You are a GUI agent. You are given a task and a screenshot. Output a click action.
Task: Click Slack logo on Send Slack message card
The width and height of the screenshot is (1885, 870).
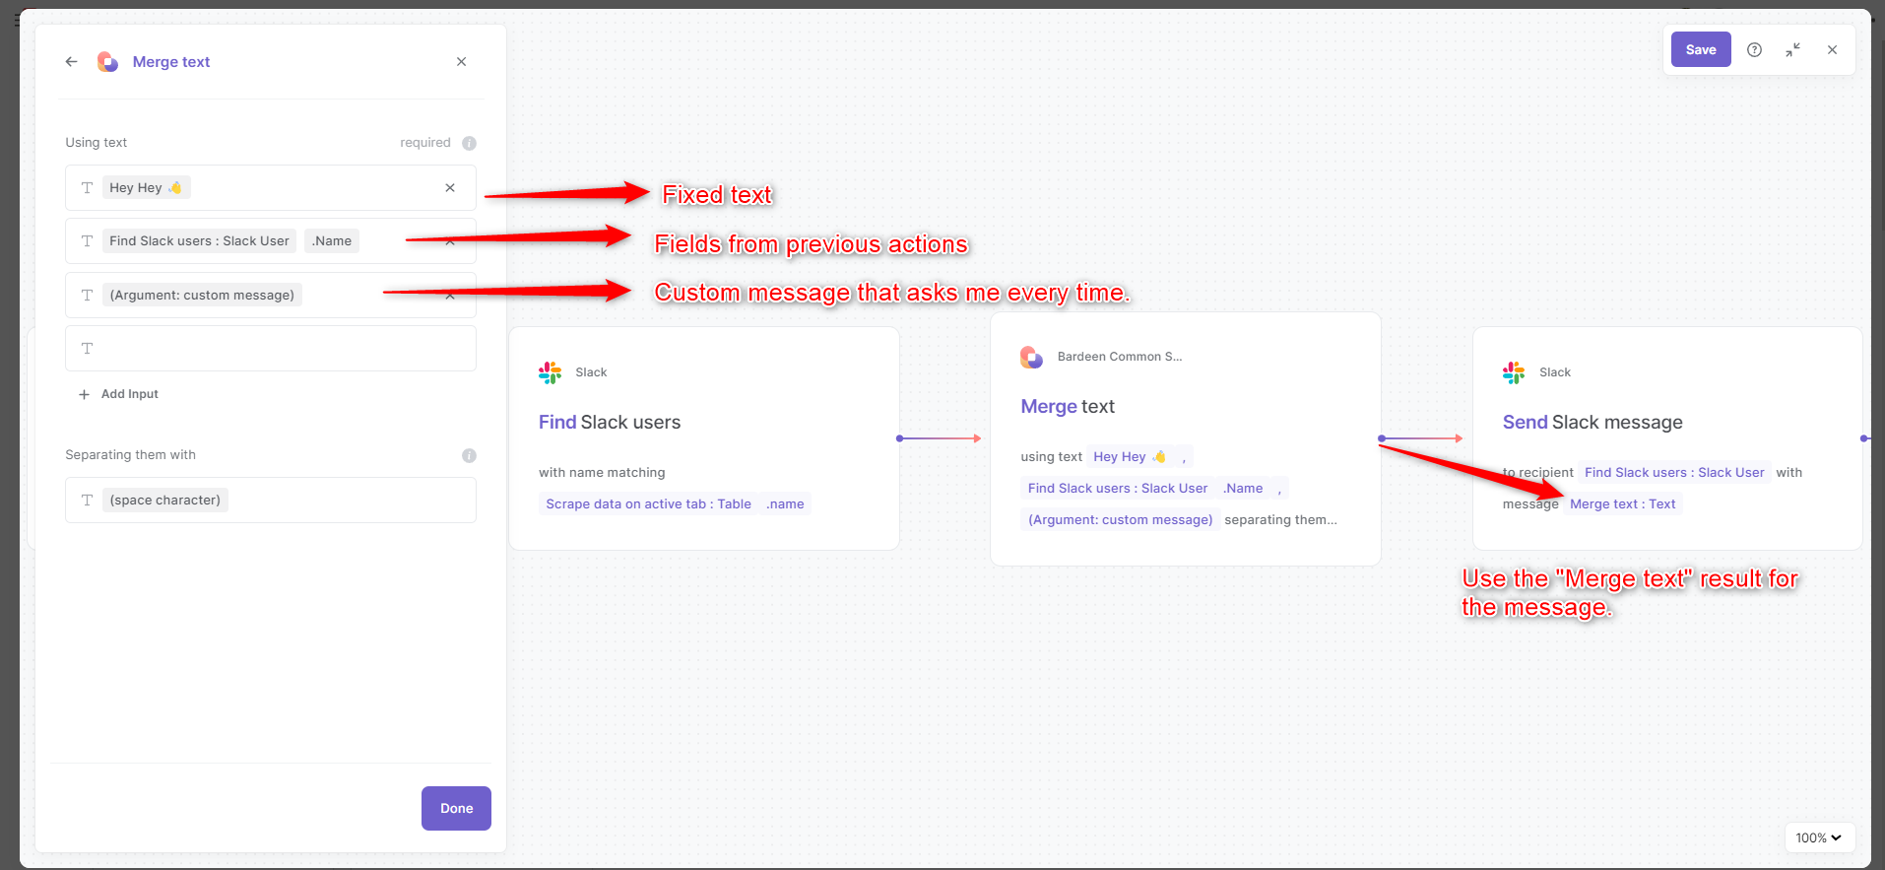tap(1514, 372)
